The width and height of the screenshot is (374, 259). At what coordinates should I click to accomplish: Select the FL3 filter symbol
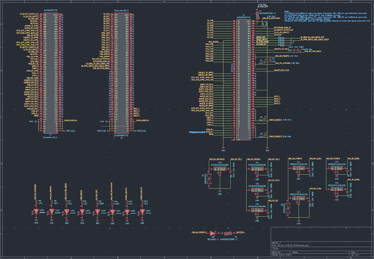(220, 169)
